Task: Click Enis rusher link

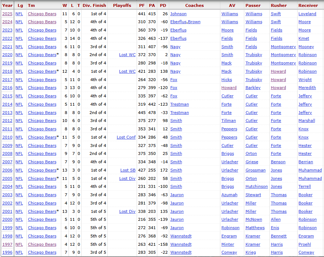Action: click(275, 228)
